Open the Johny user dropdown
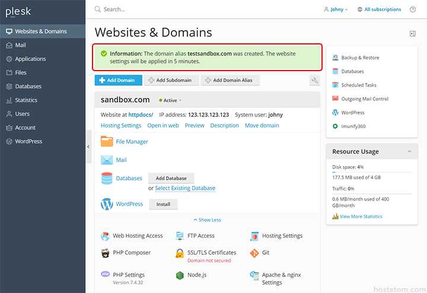 (x=336, y=9)
